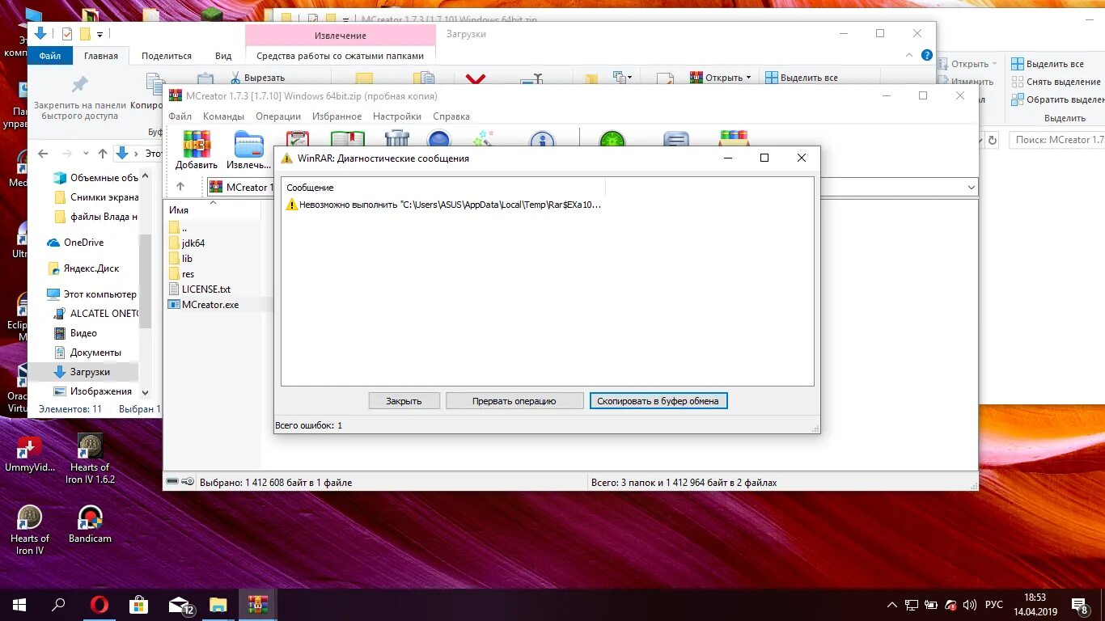Click the WinRAR Извлечь (Extract) toolbar icon
Viewport: 1105px width, 621px height.
[x=248, y=150]
